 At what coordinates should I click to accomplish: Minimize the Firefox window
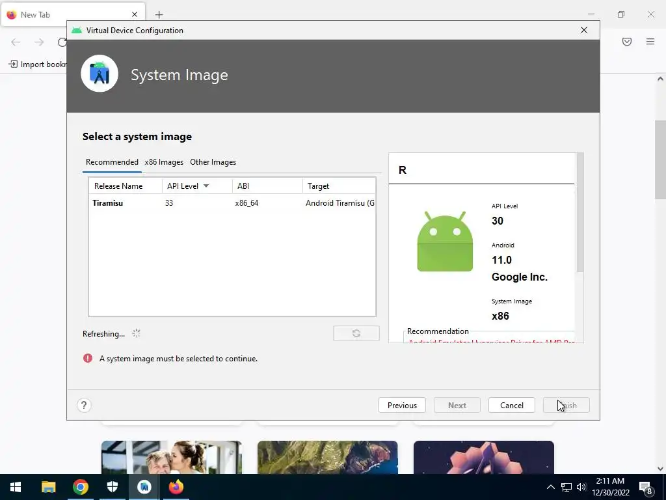point(591,14)
